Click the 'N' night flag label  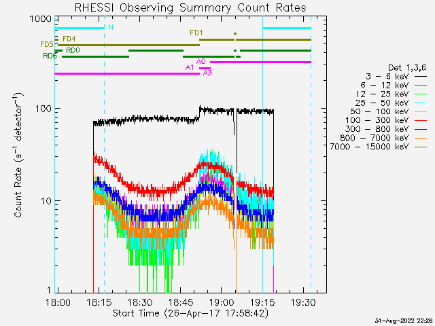[x=111, y=27]
